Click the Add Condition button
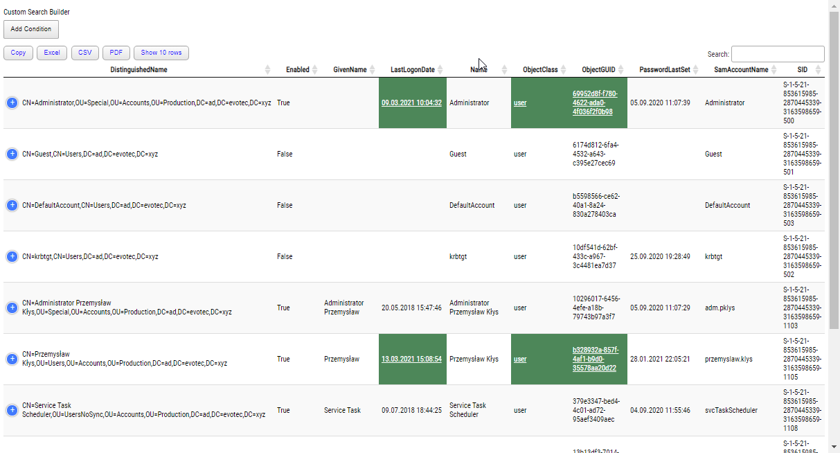Screen dimensions: 840x453 [31, 29]
